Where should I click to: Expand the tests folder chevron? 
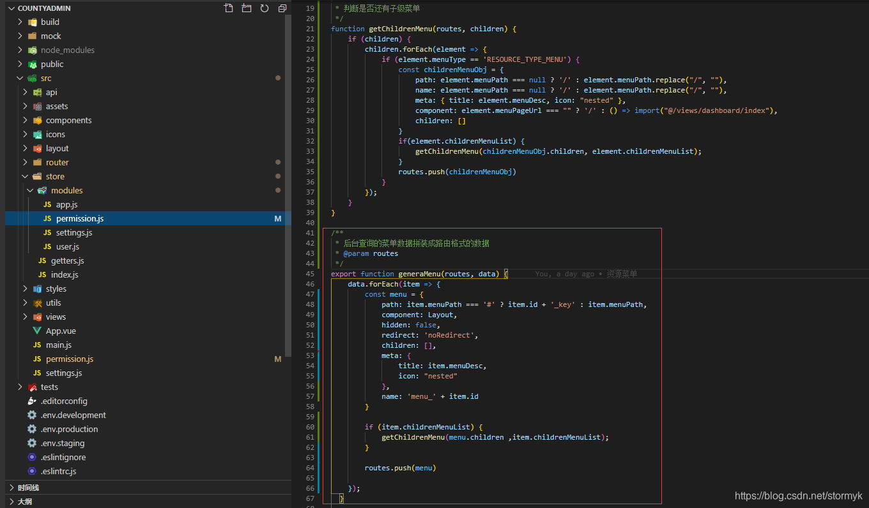click(20, 387)
